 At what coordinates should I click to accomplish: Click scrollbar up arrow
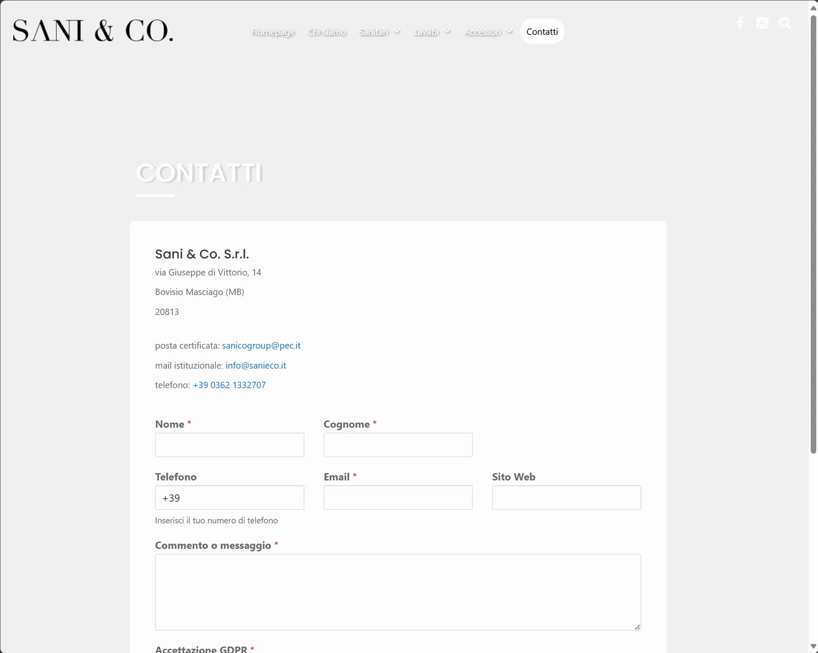[x=813, y=8]
